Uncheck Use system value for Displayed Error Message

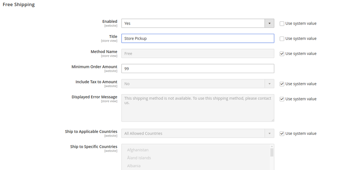pos(282,99)
